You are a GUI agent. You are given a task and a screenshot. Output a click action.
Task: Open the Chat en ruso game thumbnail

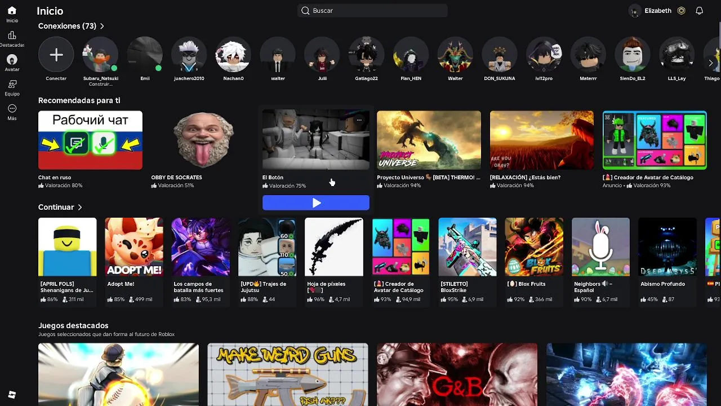[90, 140]
